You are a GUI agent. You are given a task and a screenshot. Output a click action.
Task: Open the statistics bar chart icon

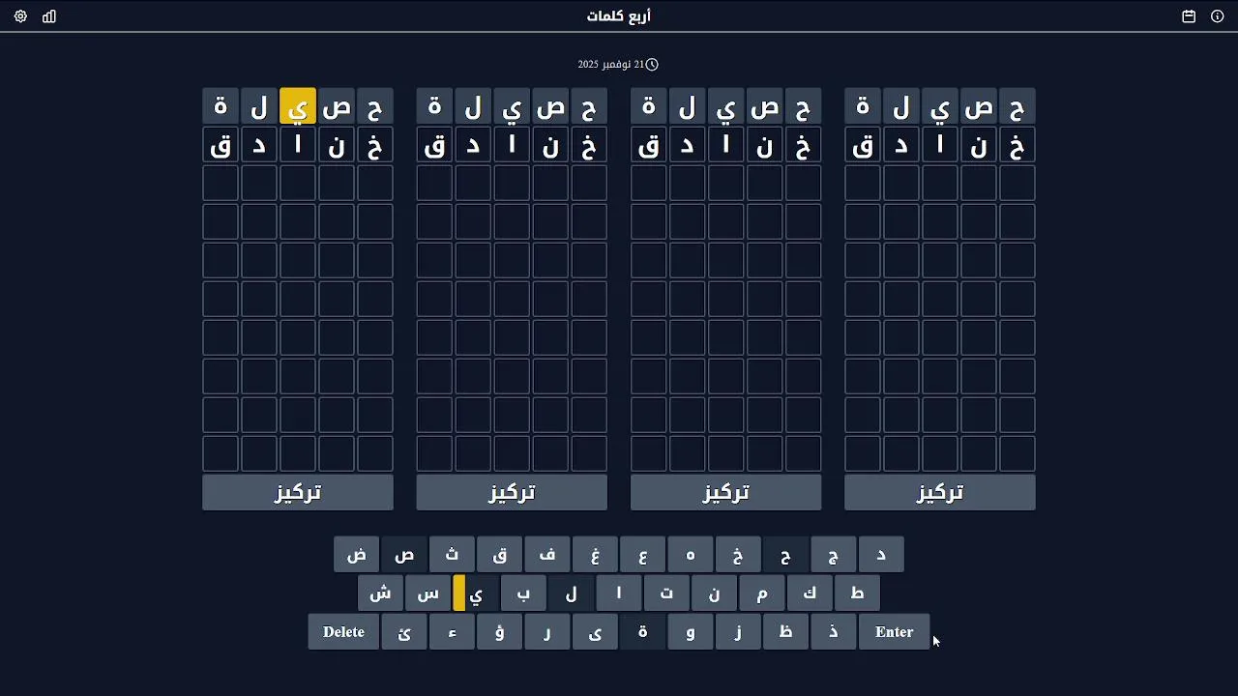click(49, 16)
